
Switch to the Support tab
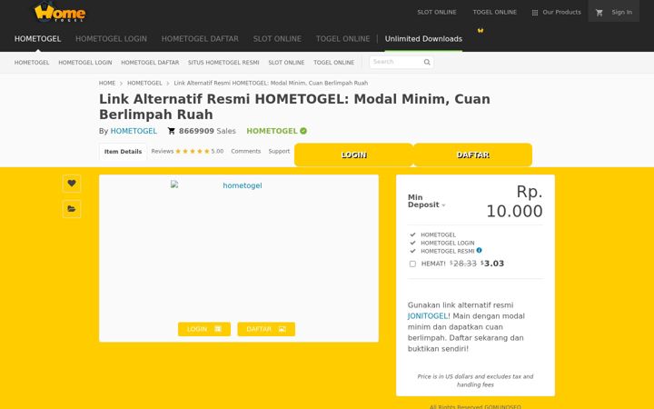tap(279, 151)
